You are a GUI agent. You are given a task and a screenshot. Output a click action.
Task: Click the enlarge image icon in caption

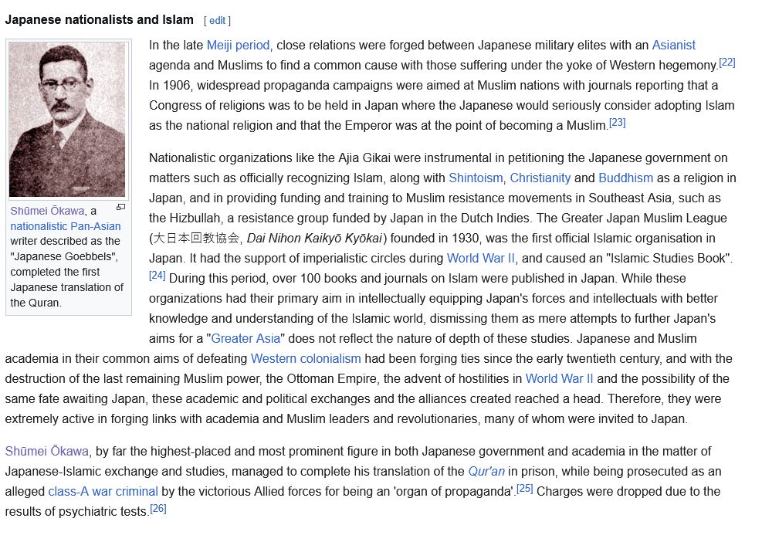coord(121,208)
